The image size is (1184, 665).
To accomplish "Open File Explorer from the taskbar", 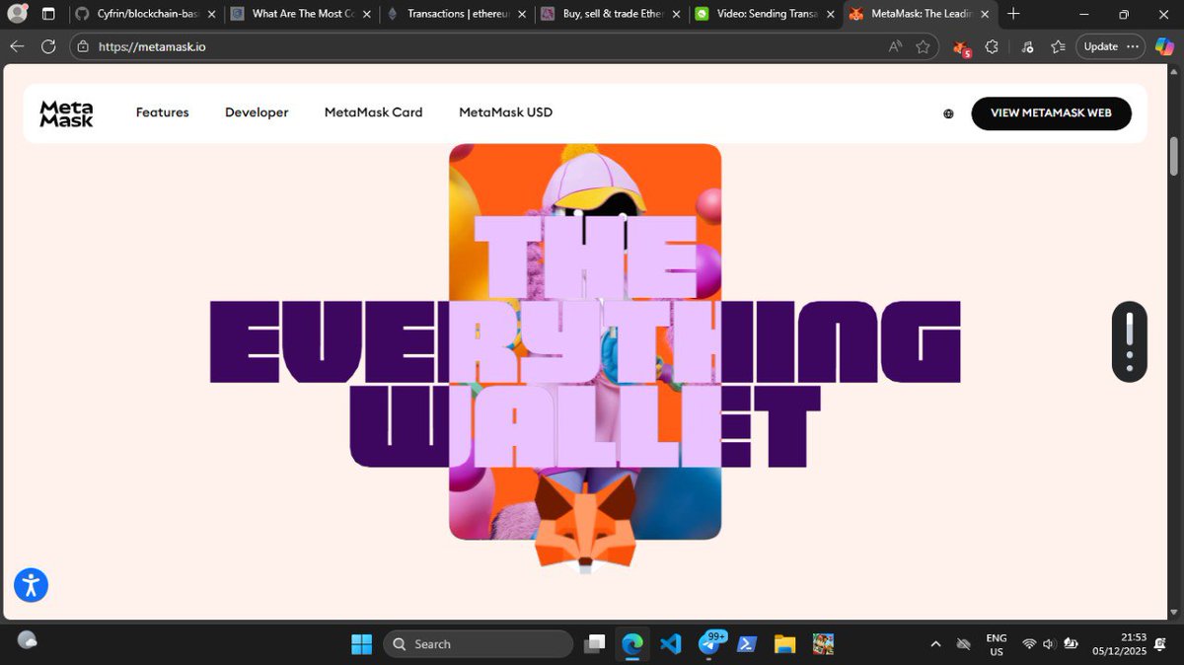I will pos(784,644).
